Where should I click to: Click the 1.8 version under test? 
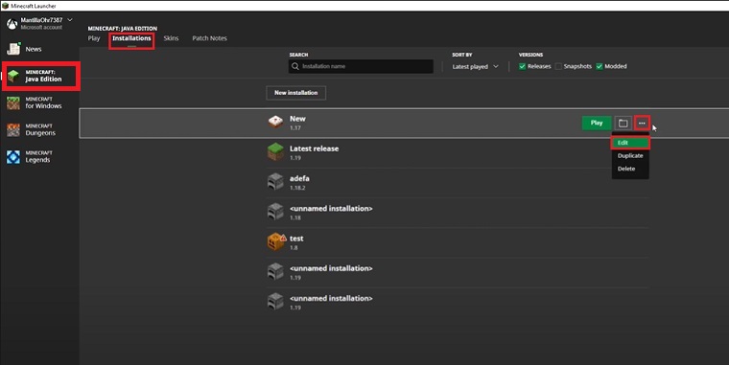(x=294, y=248)
